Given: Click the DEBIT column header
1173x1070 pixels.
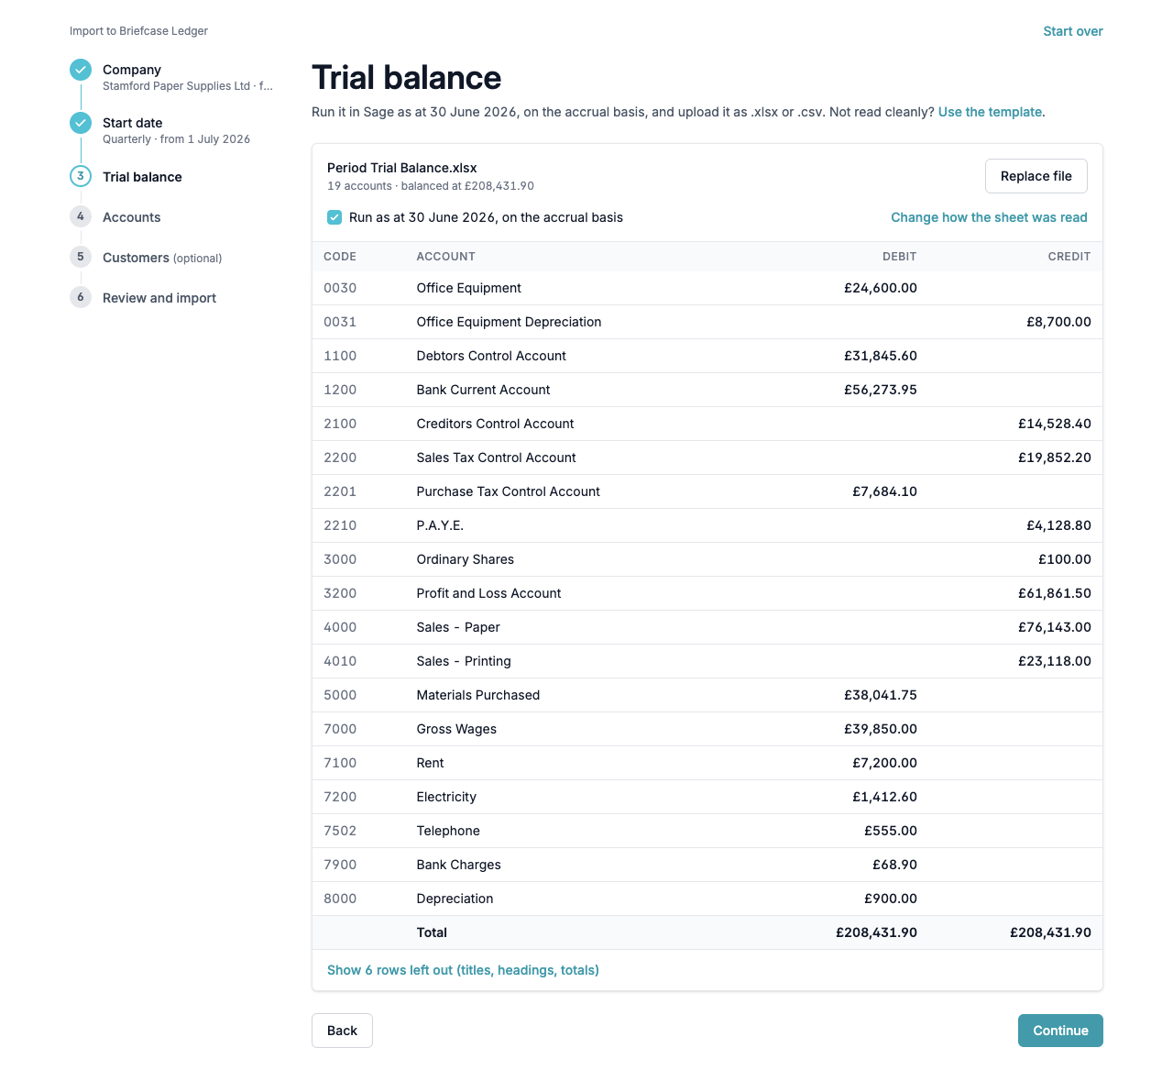Looking at the screenshot, I should [x=899, y=257].
